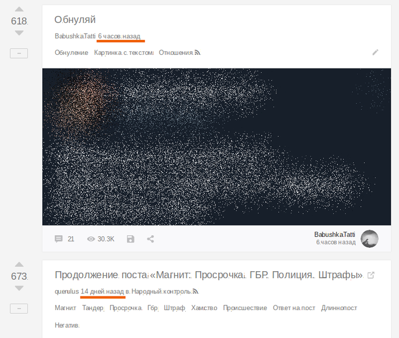Screen dimensions: 399x338
Task: Open the dark noisy post image
Action: 217,147
